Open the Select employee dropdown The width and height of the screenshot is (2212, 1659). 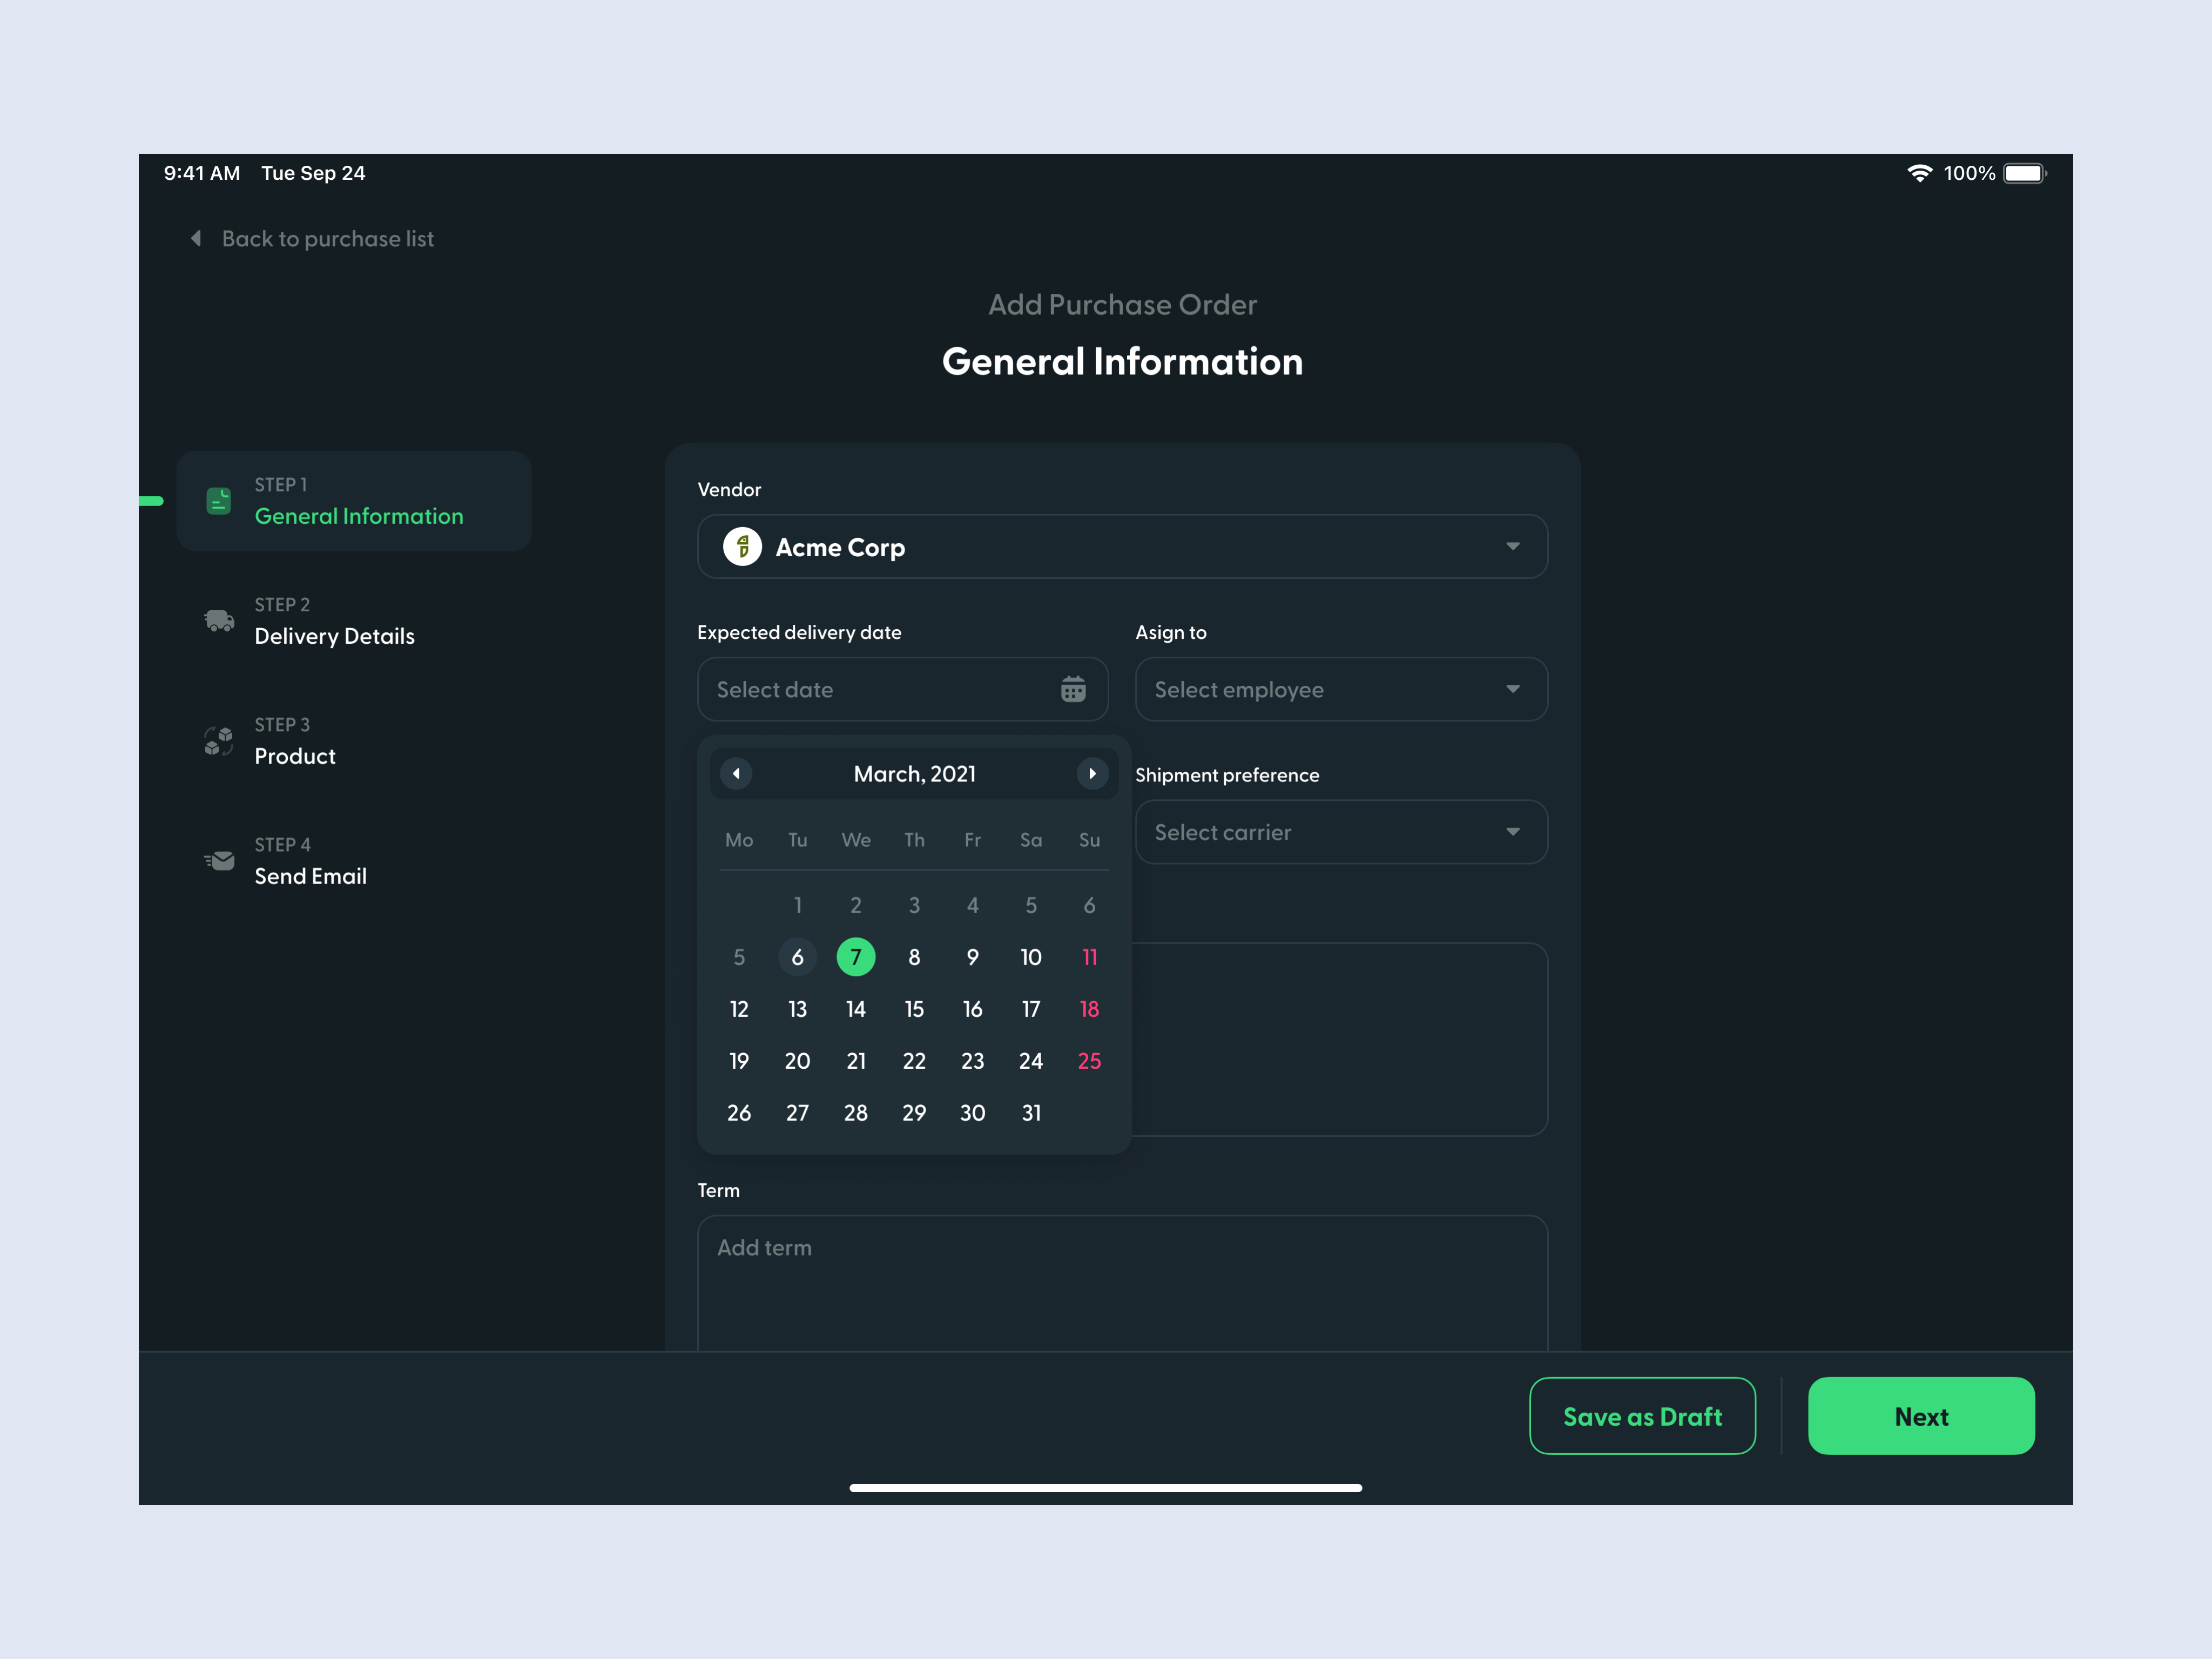coord(1340,689)
